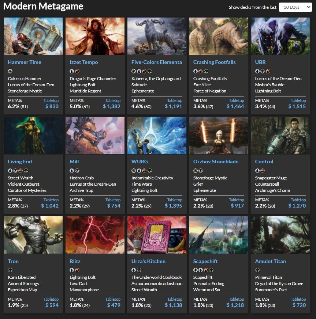316x319 pixels.
Task: Click the green mana symbol under Crashing Footfalls
Action: click(x=206, y=71)
